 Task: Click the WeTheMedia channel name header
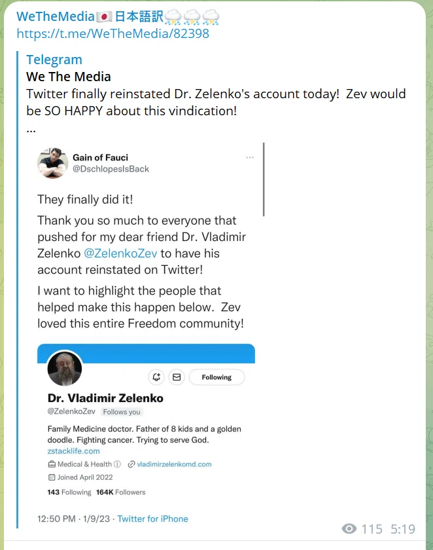pyautogui.click(x=118, y=16)
